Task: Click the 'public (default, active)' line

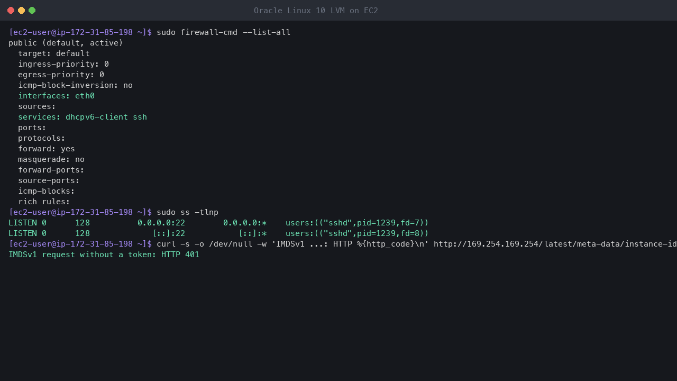Action: (x=66, y=43)
